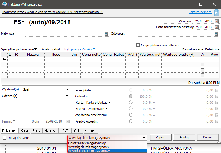Tick the Dodaj działanie checkbox

[4, 137]
